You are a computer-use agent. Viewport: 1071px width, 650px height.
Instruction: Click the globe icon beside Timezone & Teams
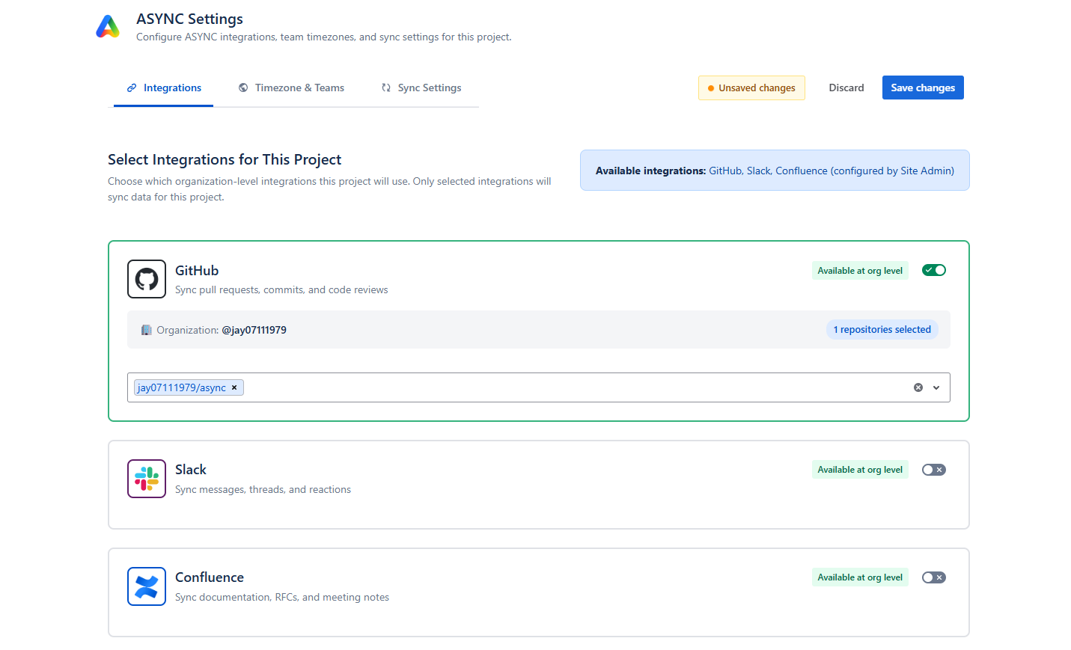[242, 88]
